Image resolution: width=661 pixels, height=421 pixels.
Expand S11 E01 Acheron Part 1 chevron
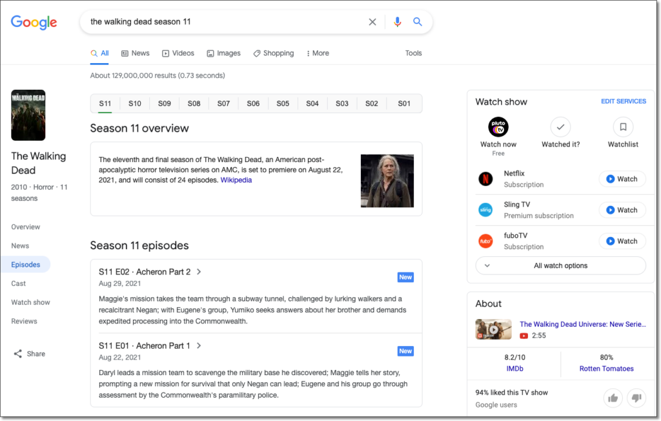pyautogui.click(x=199, y=346)
